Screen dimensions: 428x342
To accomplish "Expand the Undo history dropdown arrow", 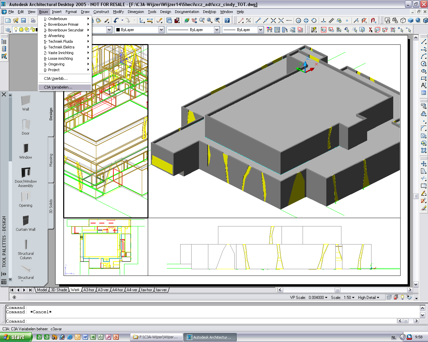I will 122,20.
